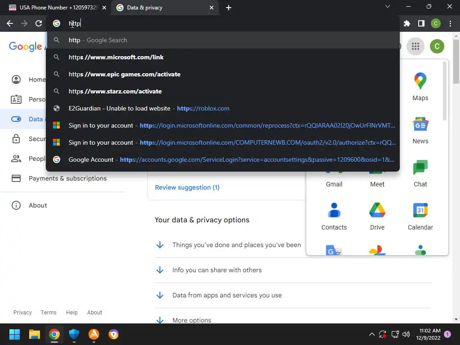The width and height of the screenshot is (460, 345).
Task: Reload the current page
Action: point(39,23)
